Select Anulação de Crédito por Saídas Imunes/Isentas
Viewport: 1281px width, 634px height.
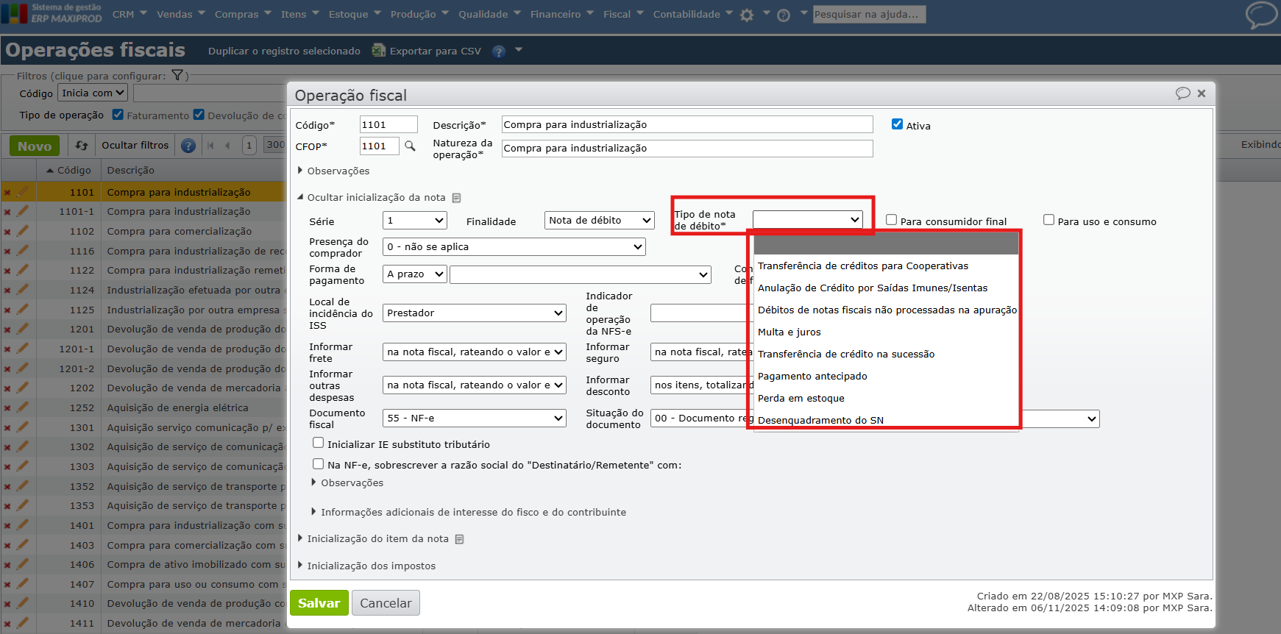pyautogui.click(x=886, y=288)
